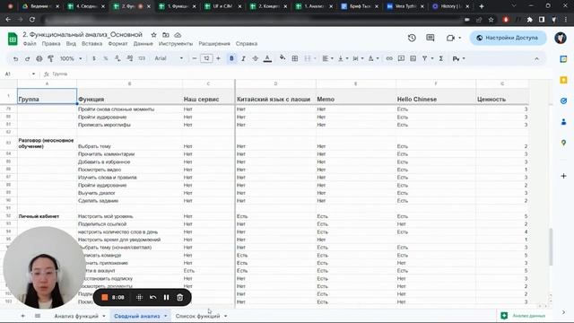Star the document title
Screen dimensions: 574x323
click(153, 35)
